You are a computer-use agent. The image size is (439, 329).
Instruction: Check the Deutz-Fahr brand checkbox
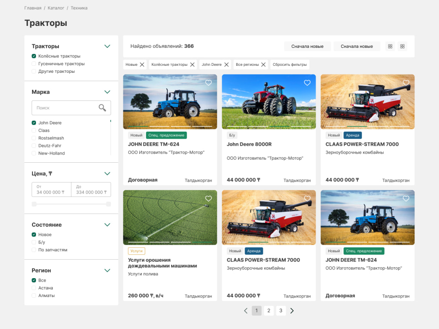pos(34,146)
